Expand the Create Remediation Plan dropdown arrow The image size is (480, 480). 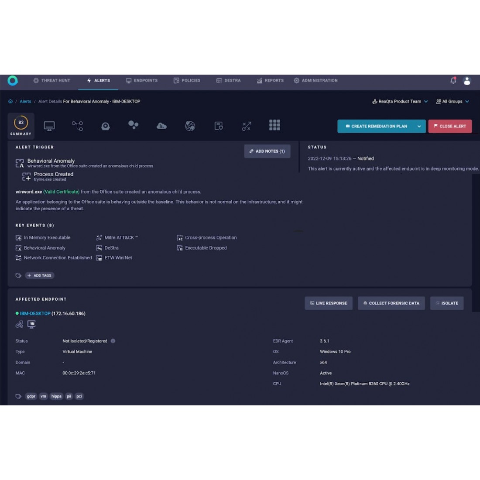[x=419, y=126]
